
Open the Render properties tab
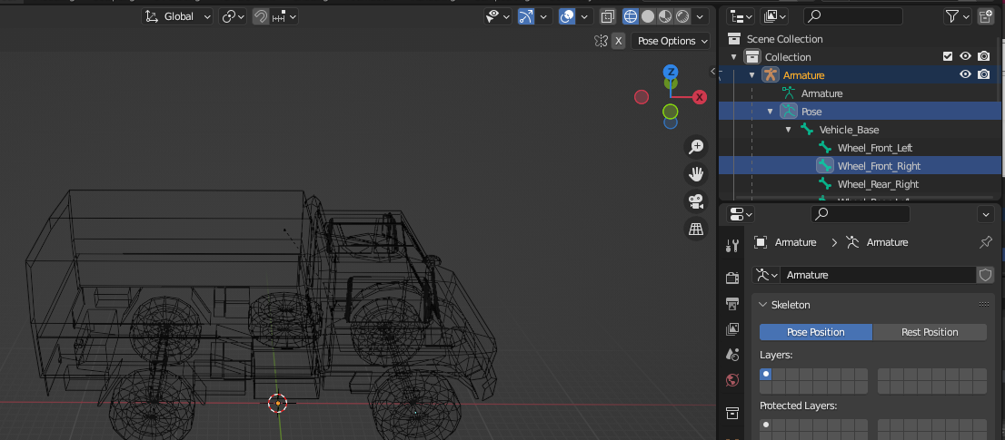click(x=732, y=279)
